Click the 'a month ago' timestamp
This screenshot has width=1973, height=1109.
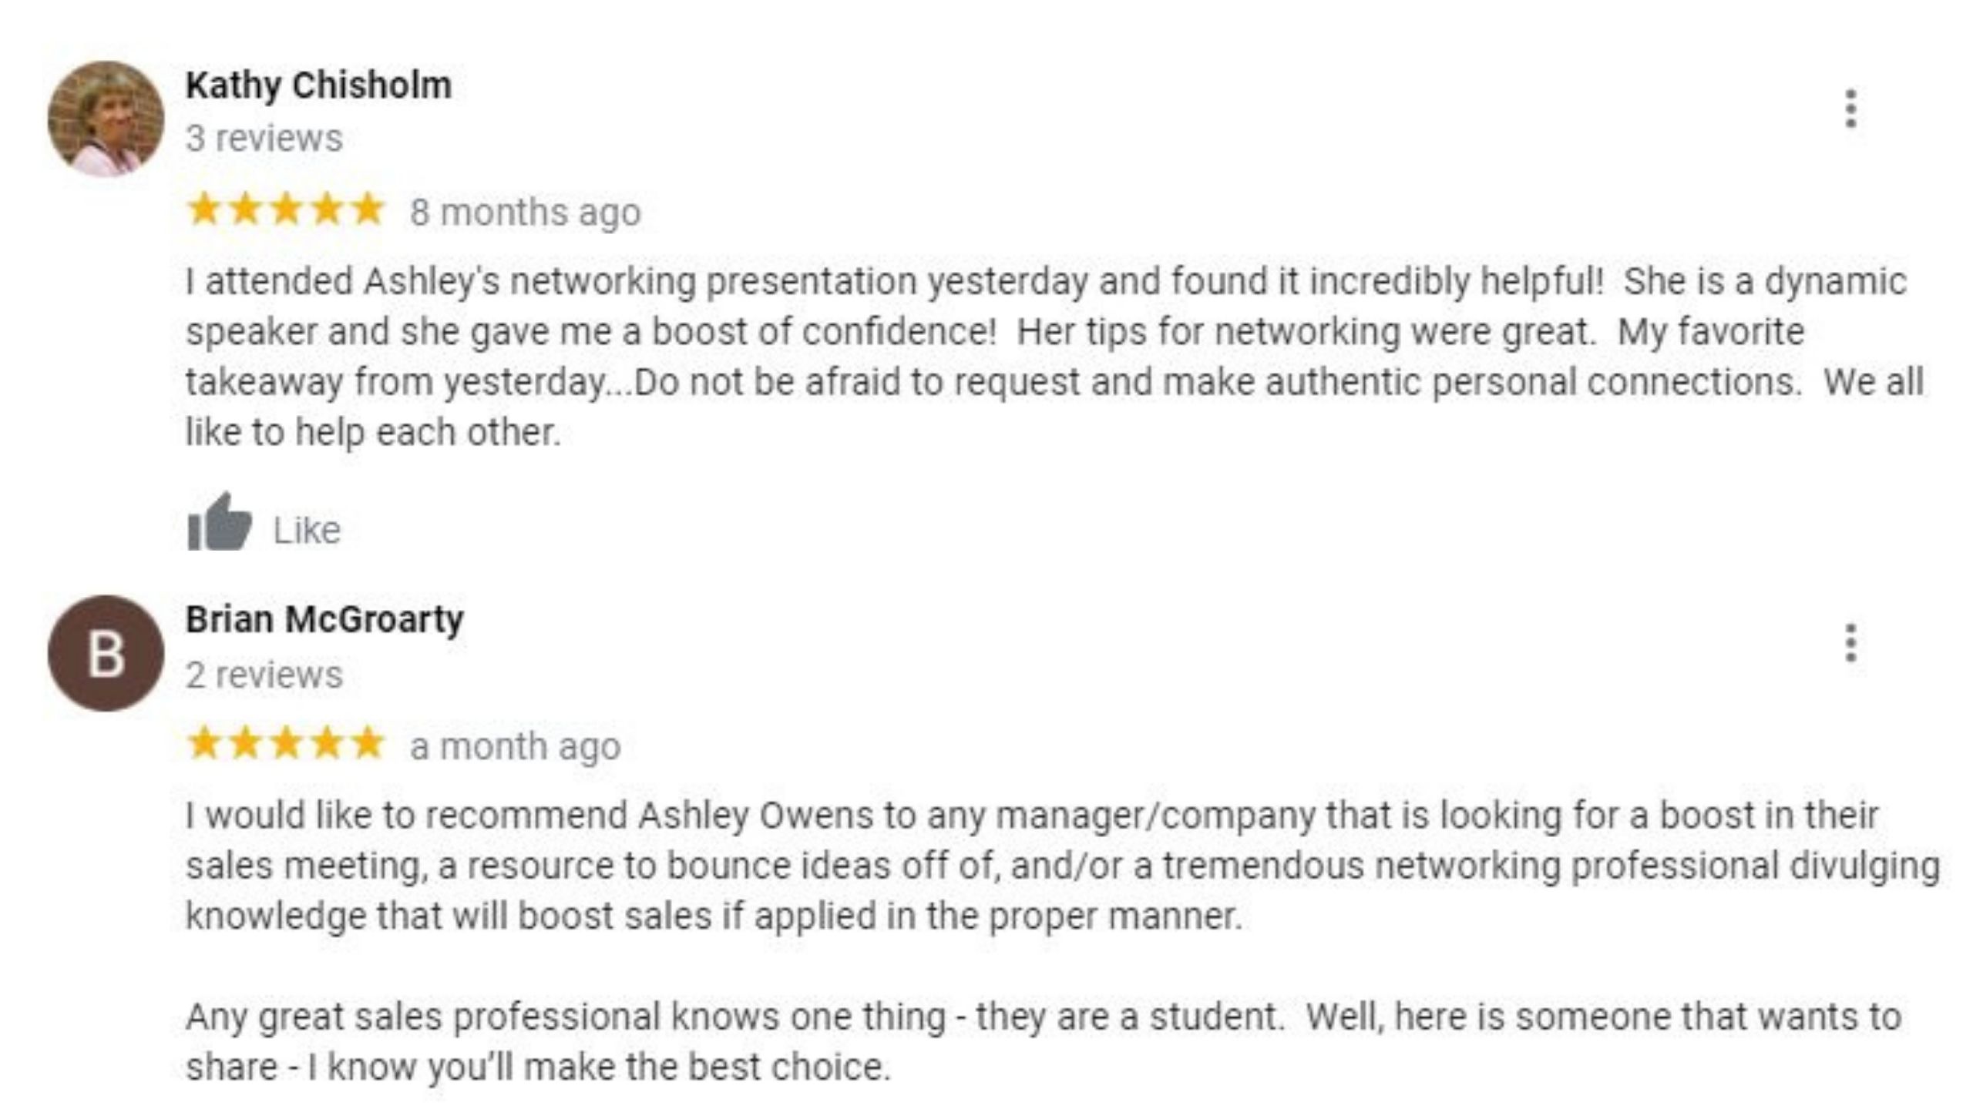[x=515, y=746]
